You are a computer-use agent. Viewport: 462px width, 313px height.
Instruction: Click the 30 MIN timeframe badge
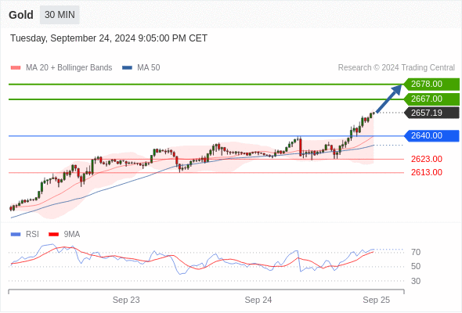60,15
